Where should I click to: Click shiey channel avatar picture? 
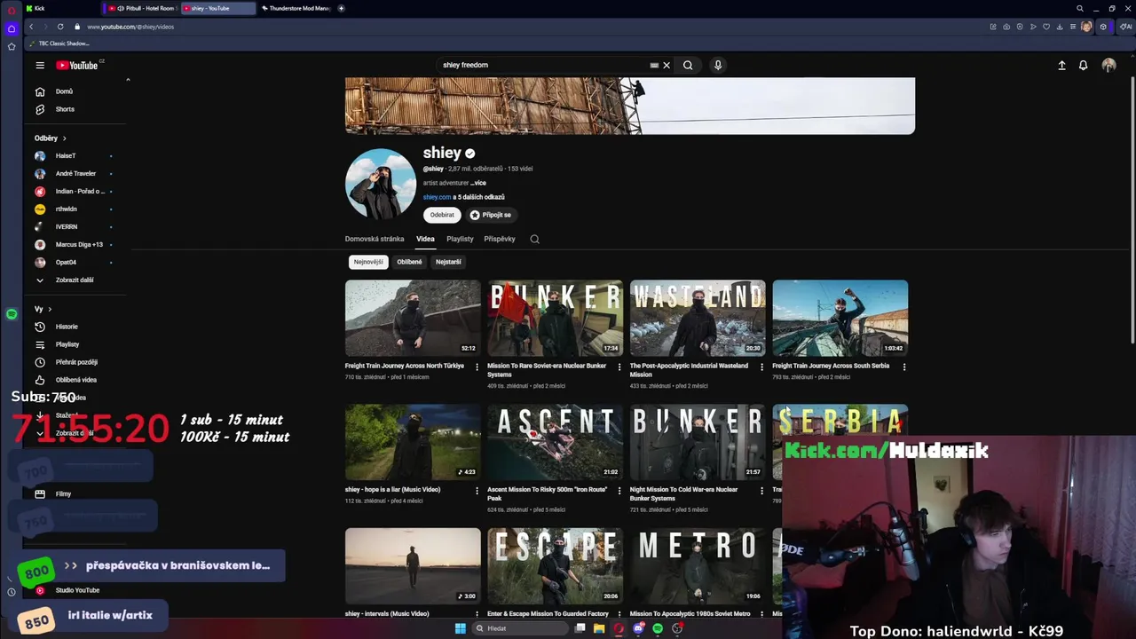coord(381,184)
